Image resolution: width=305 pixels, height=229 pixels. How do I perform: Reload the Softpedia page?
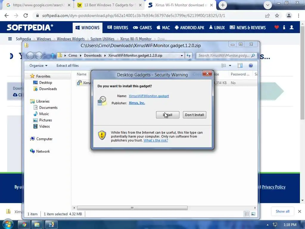coord(26,16)
